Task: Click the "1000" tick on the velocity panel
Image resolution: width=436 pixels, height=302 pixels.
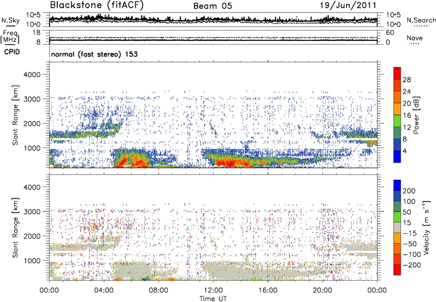Action: click(x=32, y=261)
